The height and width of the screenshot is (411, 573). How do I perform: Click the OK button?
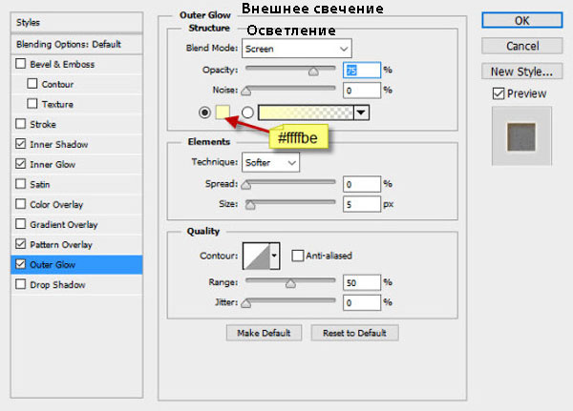coord(521,20)
